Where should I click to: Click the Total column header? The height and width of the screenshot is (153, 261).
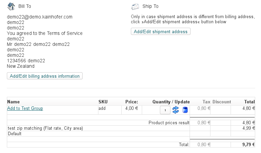click(249, 102)
